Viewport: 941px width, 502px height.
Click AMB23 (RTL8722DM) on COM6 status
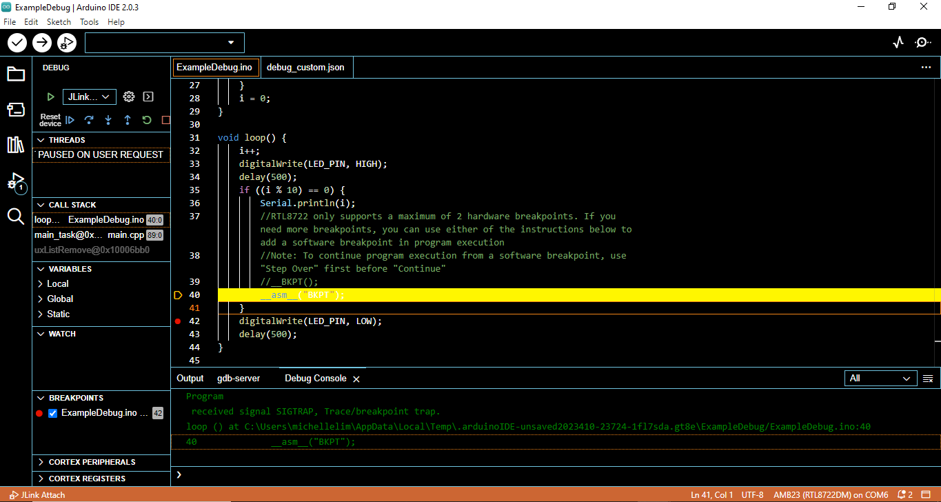831,495
